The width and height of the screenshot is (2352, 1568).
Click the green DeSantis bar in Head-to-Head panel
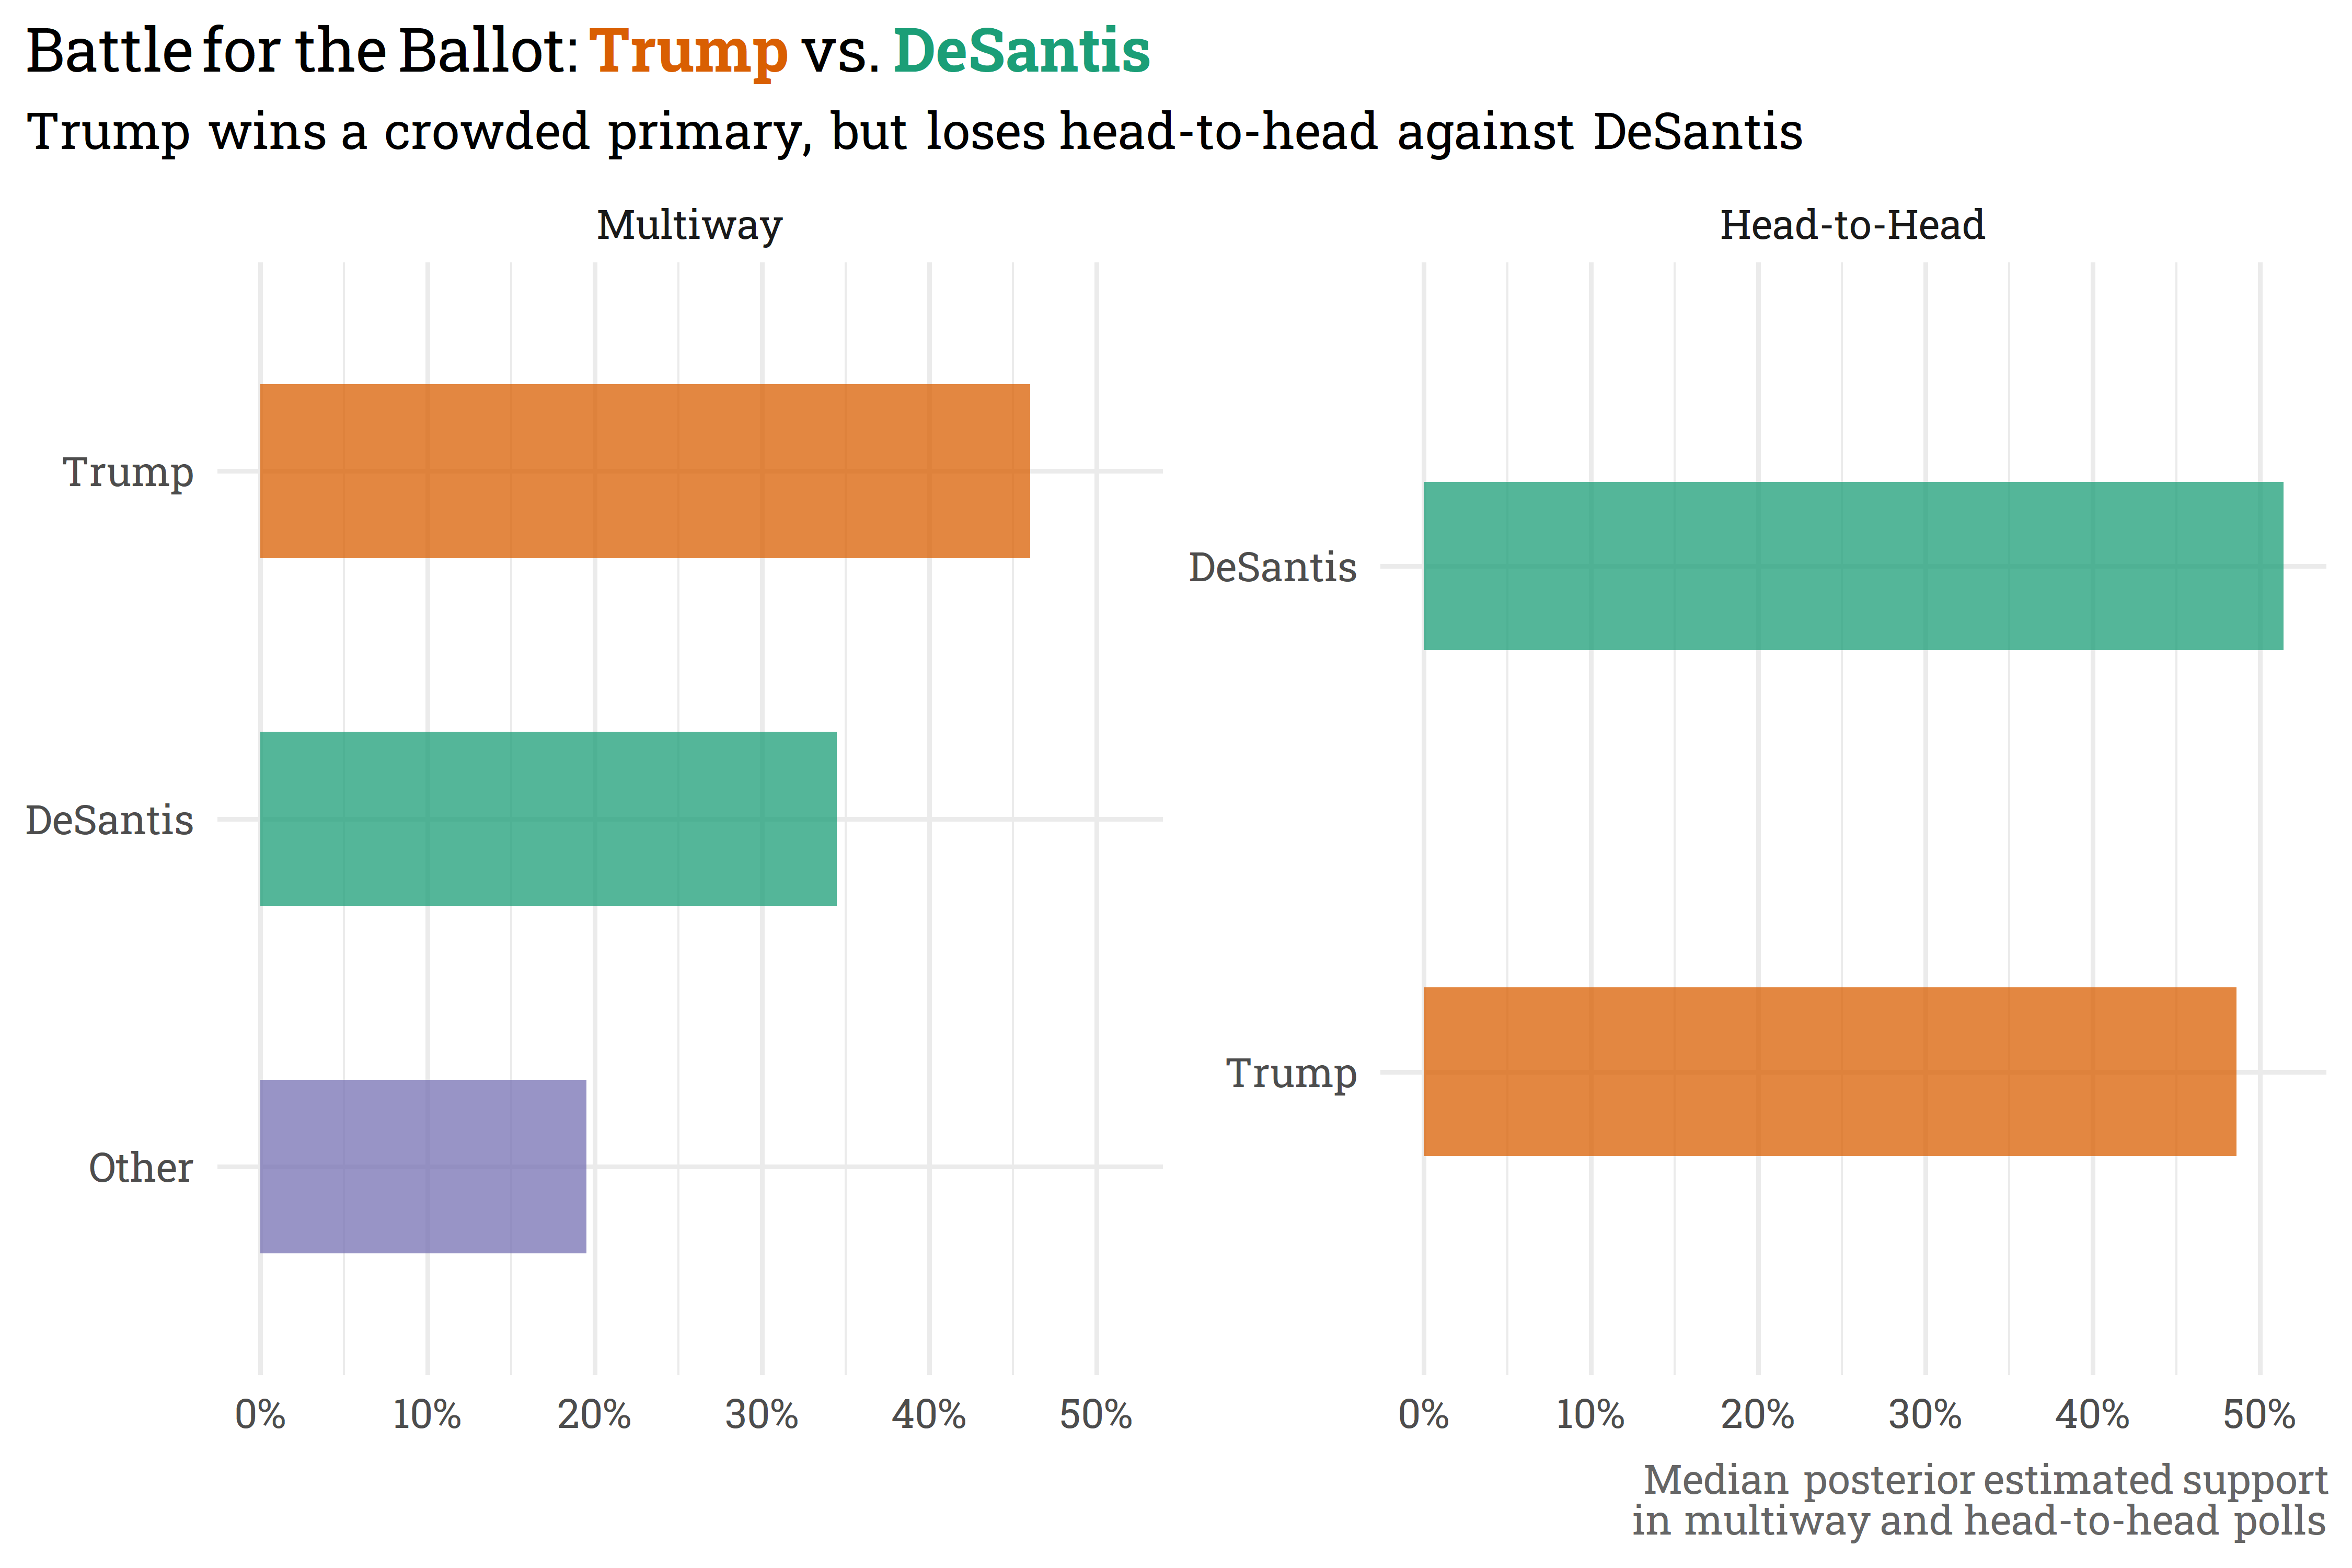coord(1853,566)
